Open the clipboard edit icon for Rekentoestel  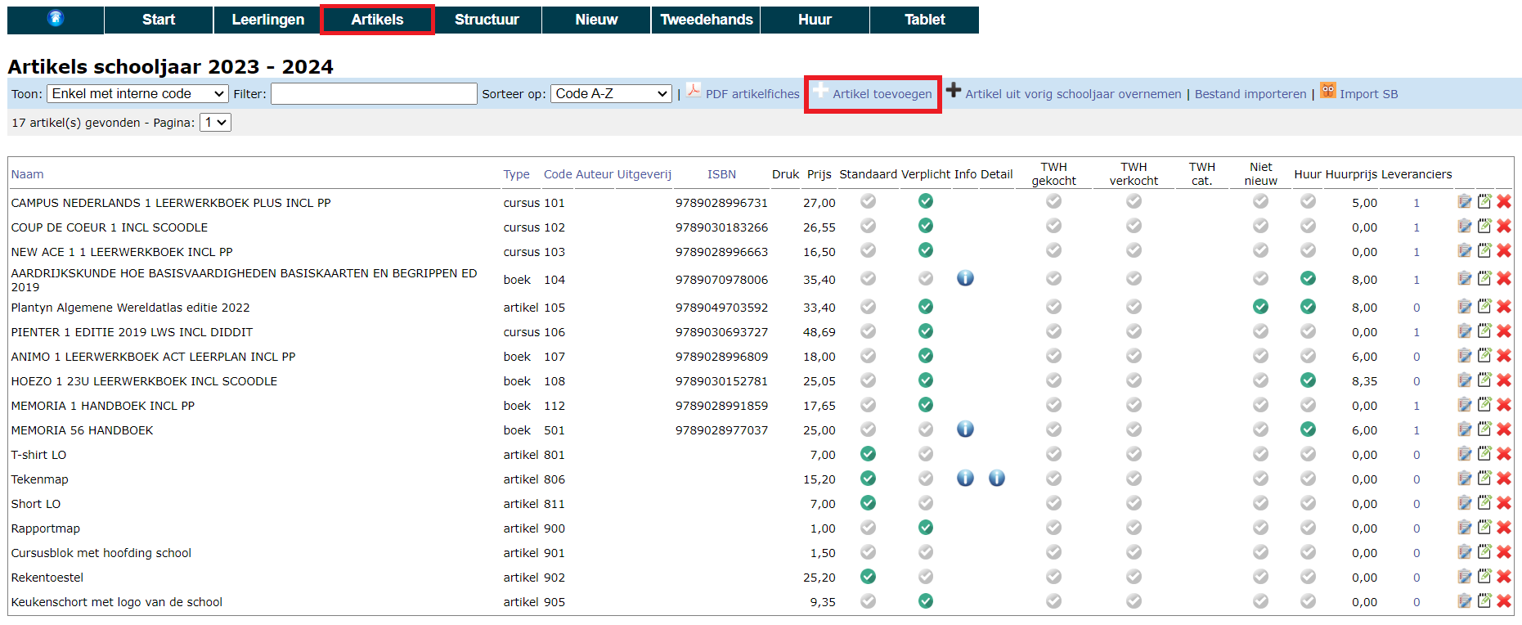[x=1465, y=576]
